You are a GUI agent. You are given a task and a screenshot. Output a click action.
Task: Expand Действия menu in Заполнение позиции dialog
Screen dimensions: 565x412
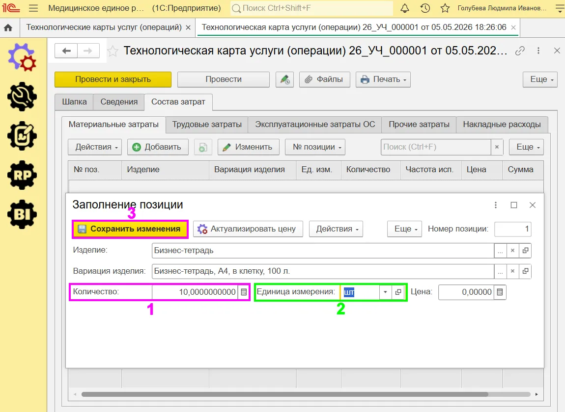click(336, 229)
